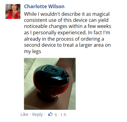127x122 pixels.
Task: Click the text "personally experienced" in comment
Action: click(x=60, y=33)
